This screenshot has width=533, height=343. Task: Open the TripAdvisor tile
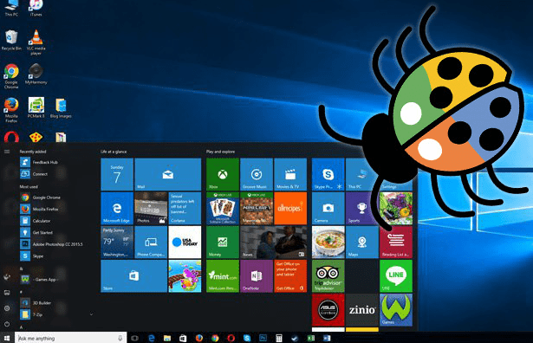328,276
